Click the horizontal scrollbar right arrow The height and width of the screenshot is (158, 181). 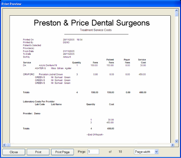coord(172,145)
